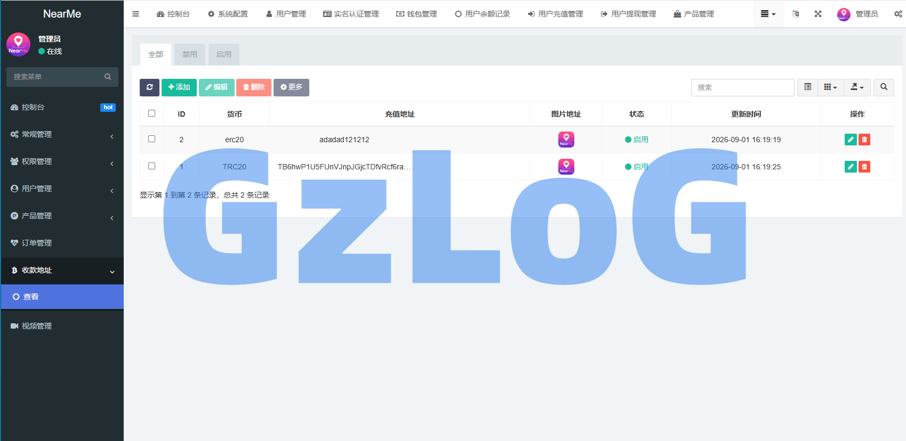The image size is (906, 441).
Task: Toggle the table card view icon
Action: click(808, 87)
